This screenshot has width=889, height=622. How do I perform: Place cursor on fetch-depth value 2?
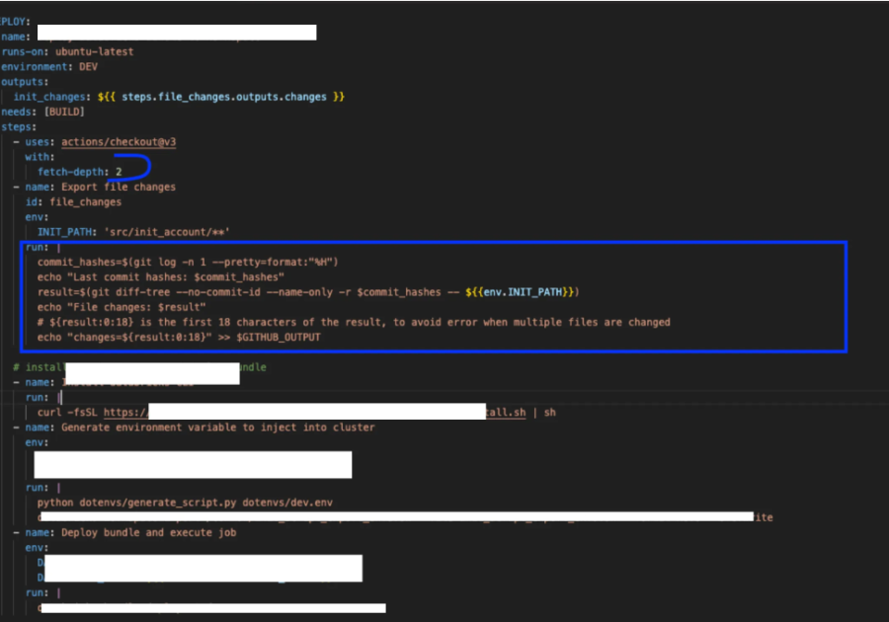click(119, 172)
